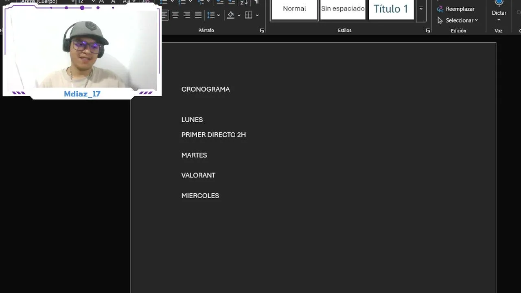Open Dictar options arrow
This screenshot has height=293, width=521.
[x=499, y=20]
